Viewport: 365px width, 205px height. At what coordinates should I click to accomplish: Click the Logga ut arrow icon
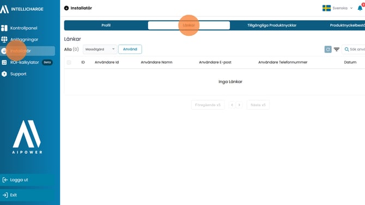[5, 180]
